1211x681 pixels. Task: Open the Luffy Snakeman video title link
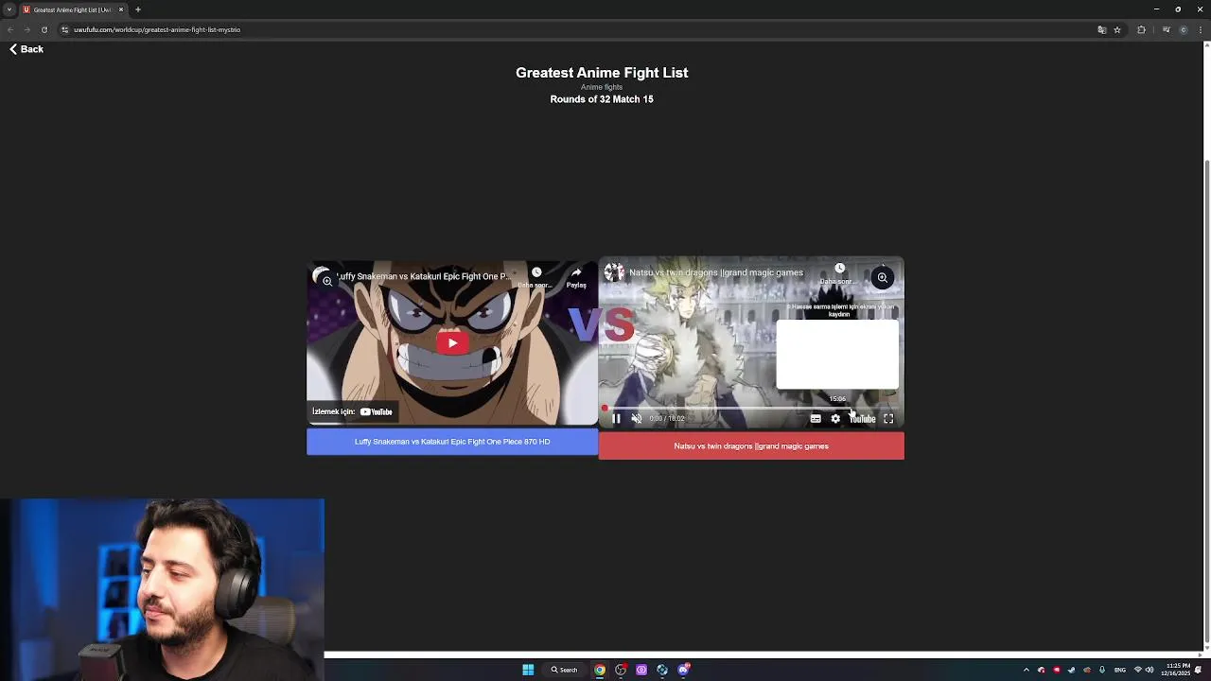point(426,276)
